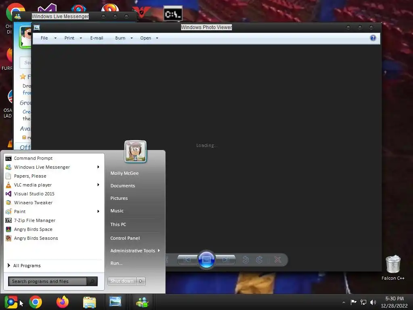Expand Paint jump list arrow
Screen dimensions: 413x310
pyautogui.click(x=98, y=212)
